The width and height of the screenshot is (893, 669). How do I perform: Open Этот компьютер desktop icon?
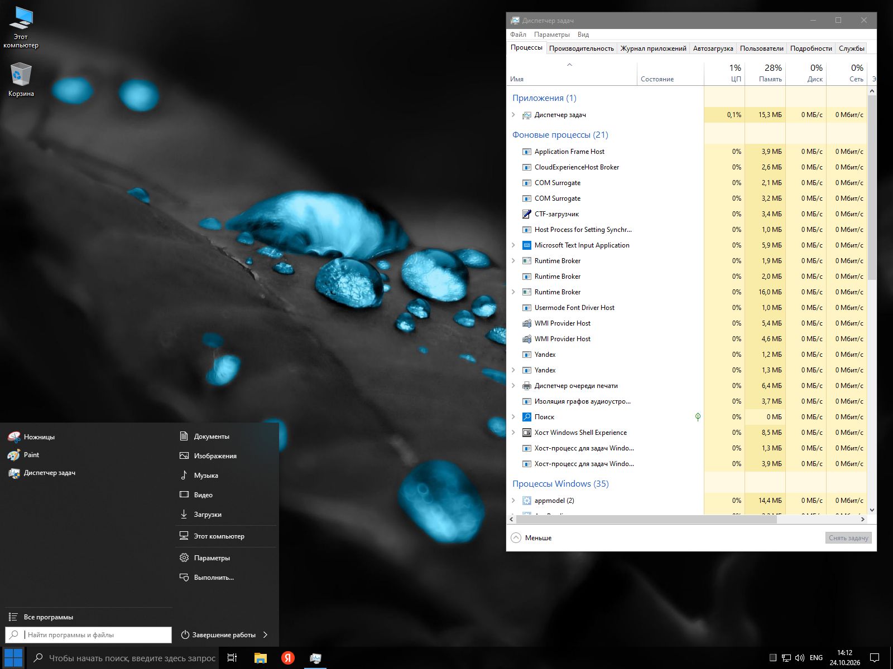coord(21,27)
